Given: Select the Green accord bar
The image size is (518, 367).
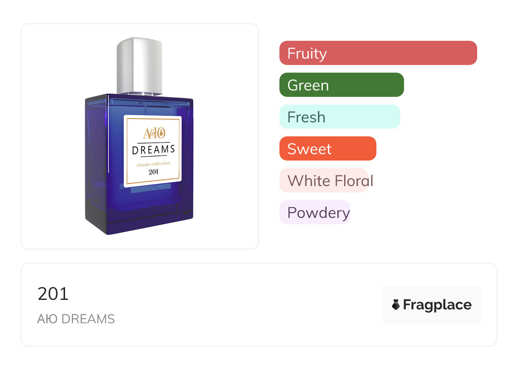Looking at the screenshot, I should [x=342, y=85].
